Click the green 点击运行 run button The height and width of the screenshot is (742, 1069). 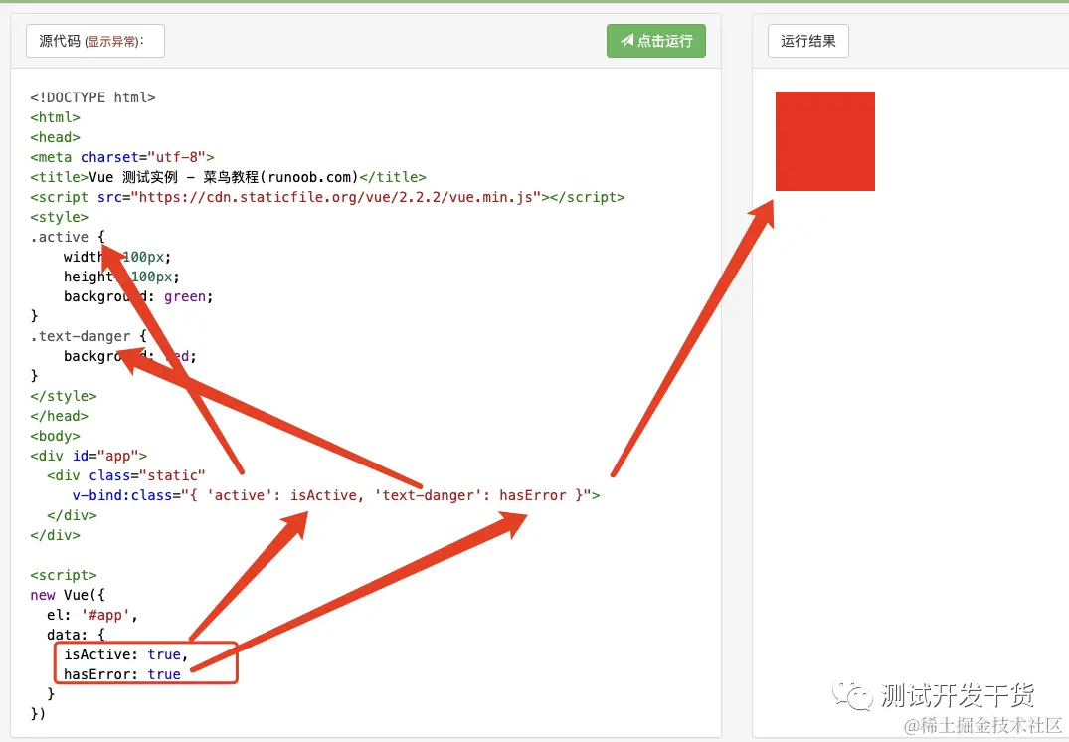(x=656, y=41)
